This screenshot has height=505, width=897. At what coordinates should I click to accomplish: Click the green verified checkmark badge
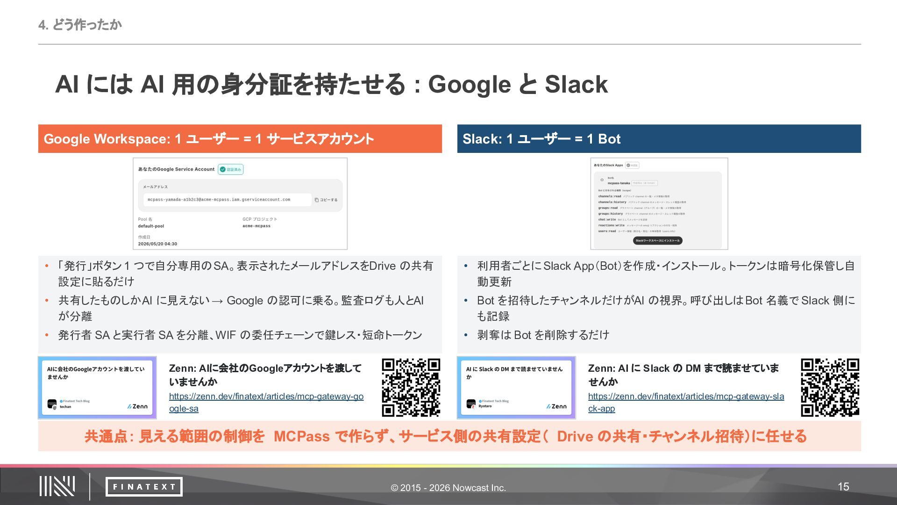(x=231, y=169)
